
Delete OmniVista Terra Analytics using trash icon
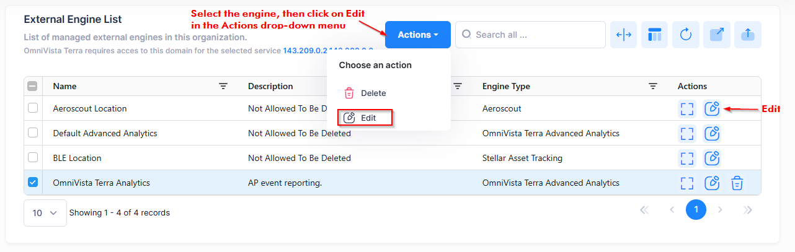click(737, 183)
